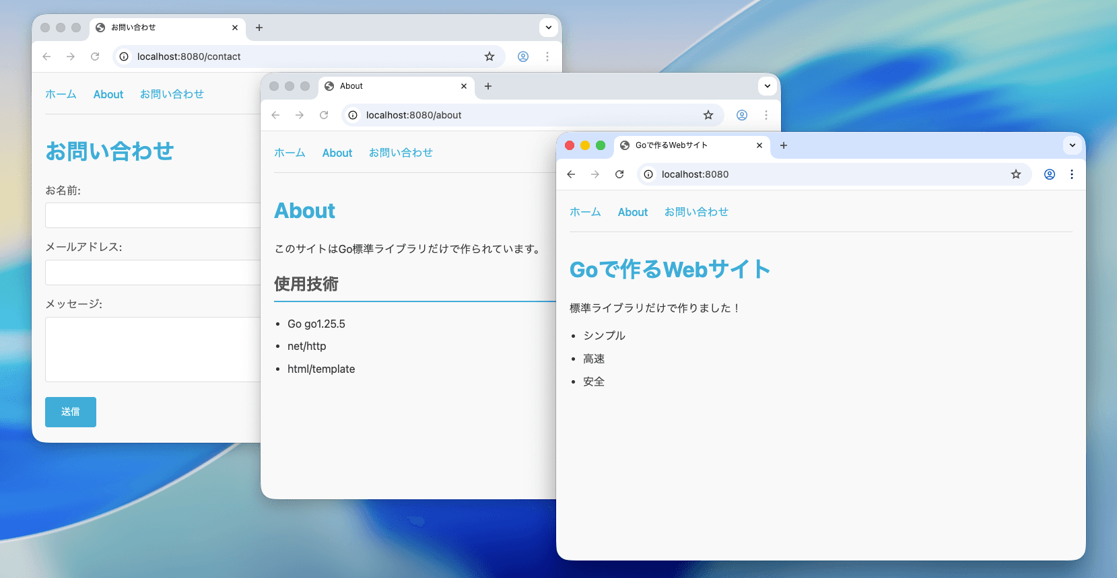The height and width of the screenshot is (578, 1117).
Task: Click forward arrow in contact window
Action: 71,57
